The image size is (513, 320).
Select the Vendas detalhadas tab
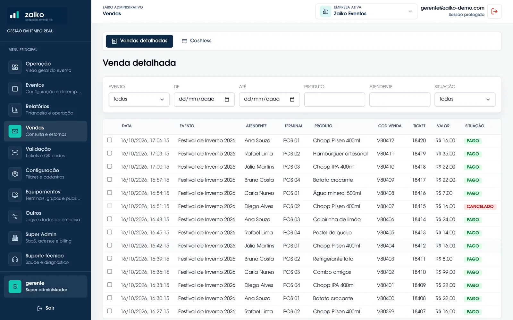point(139,41)
